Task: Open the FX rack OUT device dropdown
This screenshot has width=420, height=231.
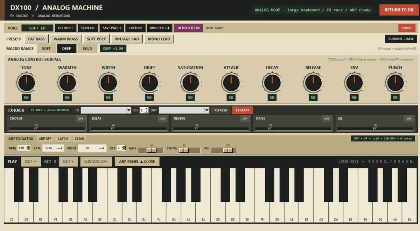Action: pyautogui.click(x=184, y=110)
